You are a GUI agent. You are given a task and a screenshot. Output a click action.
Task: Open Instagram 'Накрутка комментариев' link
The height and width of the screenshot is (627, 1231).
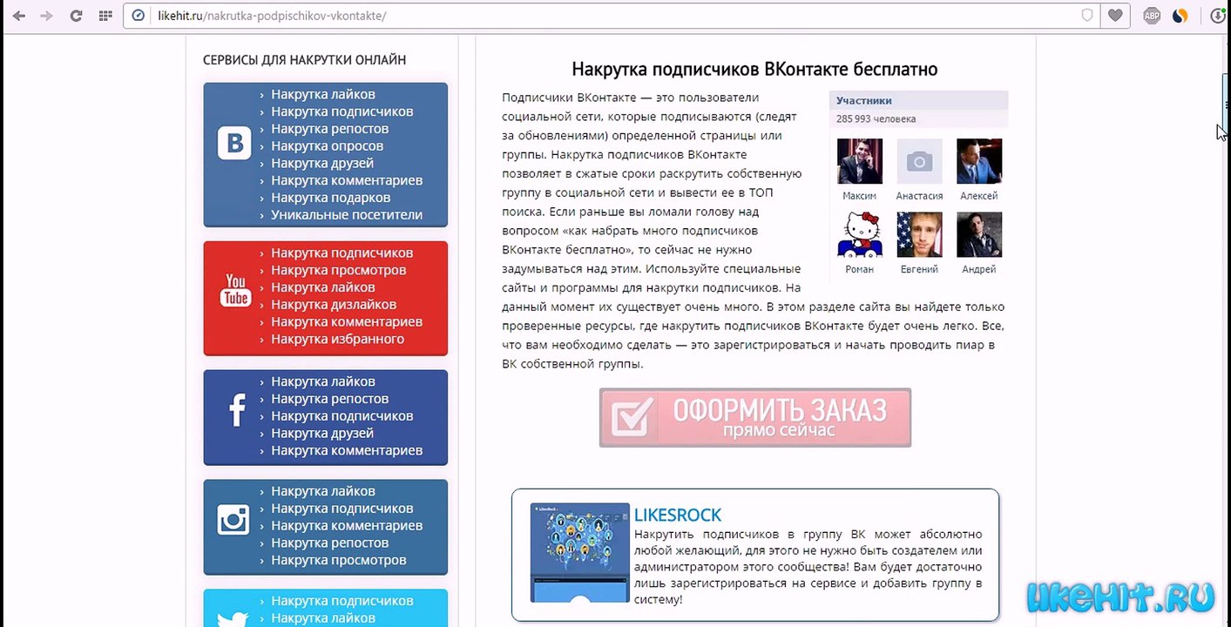347,526
